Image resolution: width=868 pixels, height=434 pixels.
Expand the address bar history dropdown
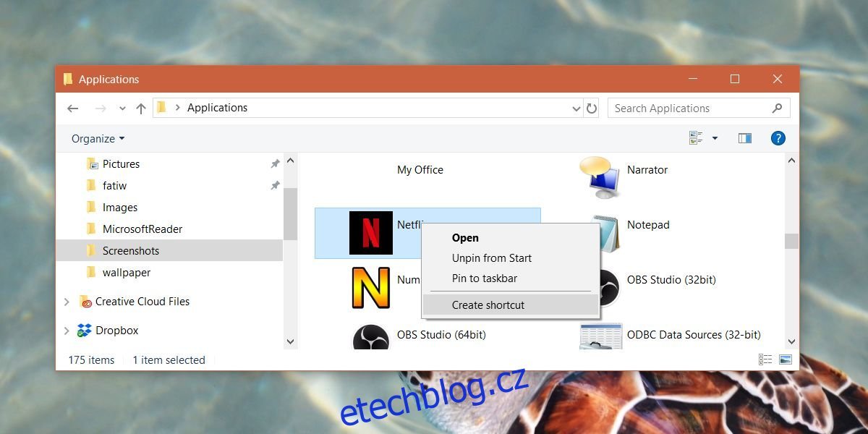(576, 109)
